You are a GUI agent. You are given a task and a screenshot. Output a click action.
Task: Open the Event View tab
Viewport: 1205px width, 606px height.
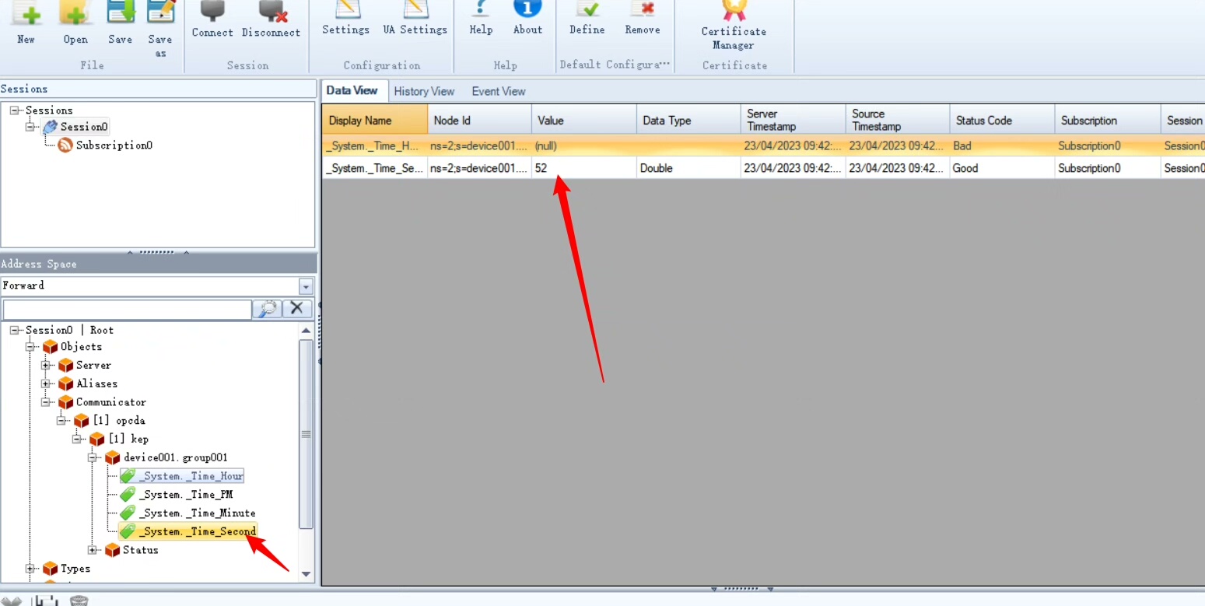coord(499,91)
